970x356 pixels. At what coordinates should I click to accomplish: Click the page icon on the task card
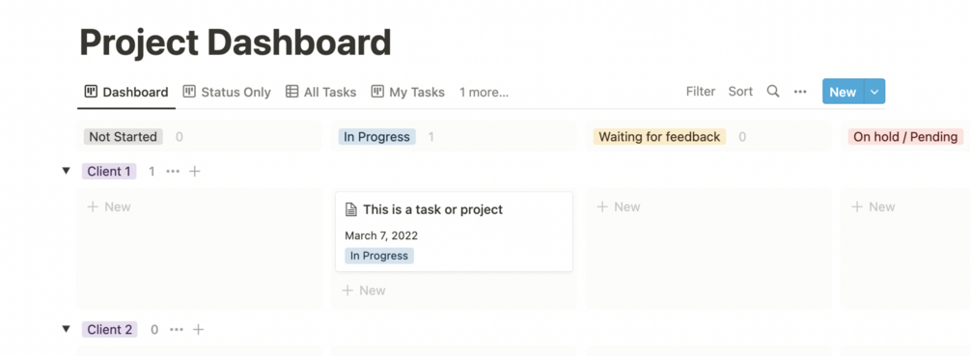pos(350,209)
